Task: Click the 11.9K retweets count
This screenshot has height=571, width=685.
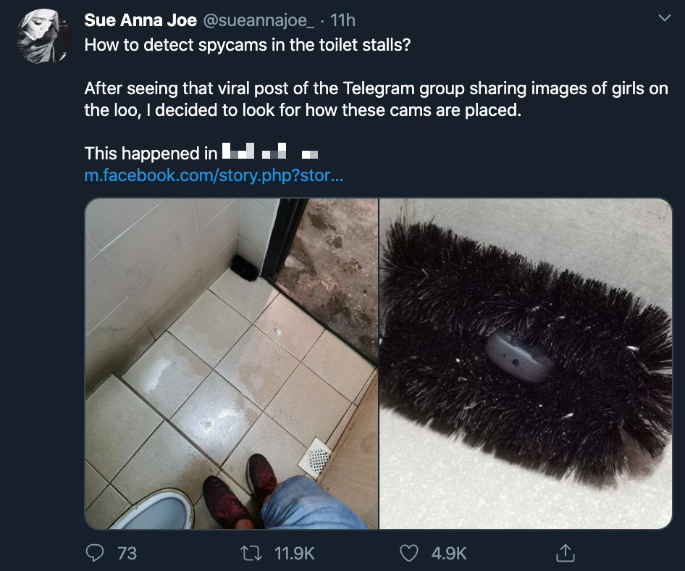Action: pos(295,554)
